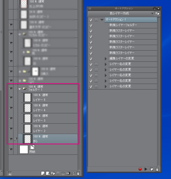Toggle dialog box setting for オートアクション 1
The width and height of the screenshot is (171, 179).
[96, 20]
